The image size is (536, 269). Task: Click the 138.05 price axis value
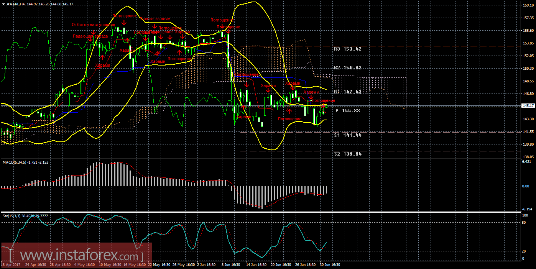coord(528,157)
